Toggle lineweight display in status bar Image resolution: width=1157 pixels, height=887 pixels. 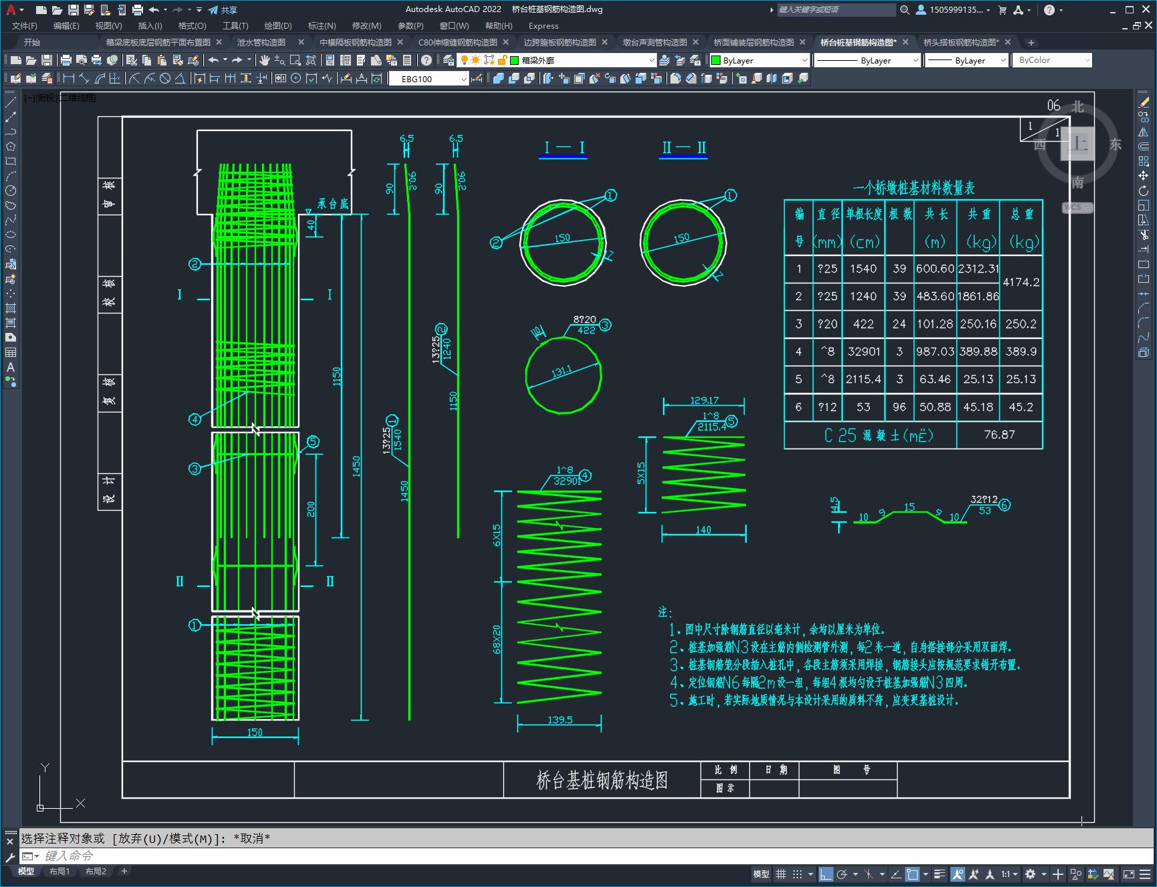click(x=940, y=874)
